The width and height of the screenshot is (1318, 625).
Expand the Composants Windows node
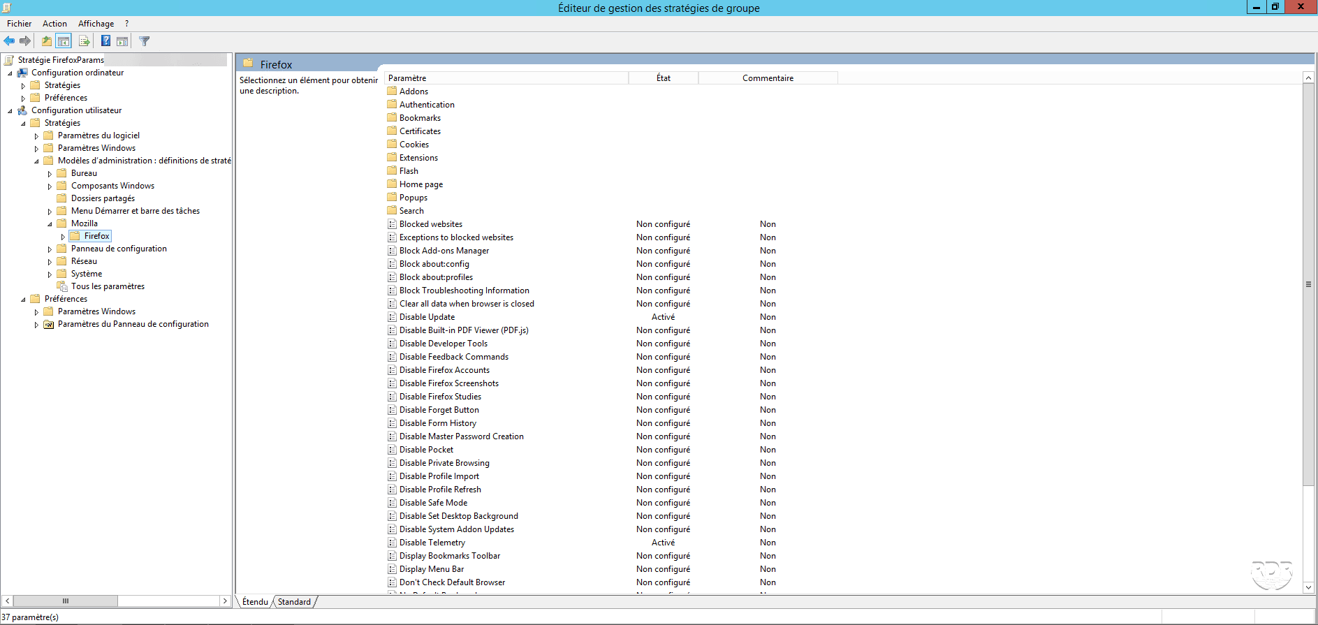tap(50, 186)
